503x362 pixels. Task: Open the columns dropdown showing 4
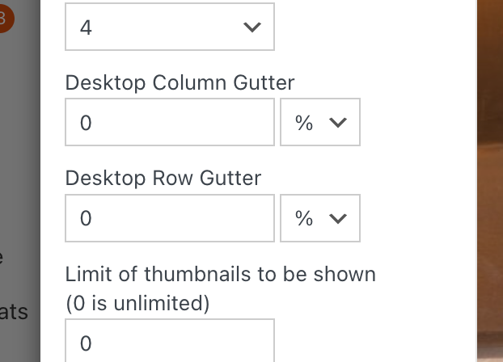(169, 27)
